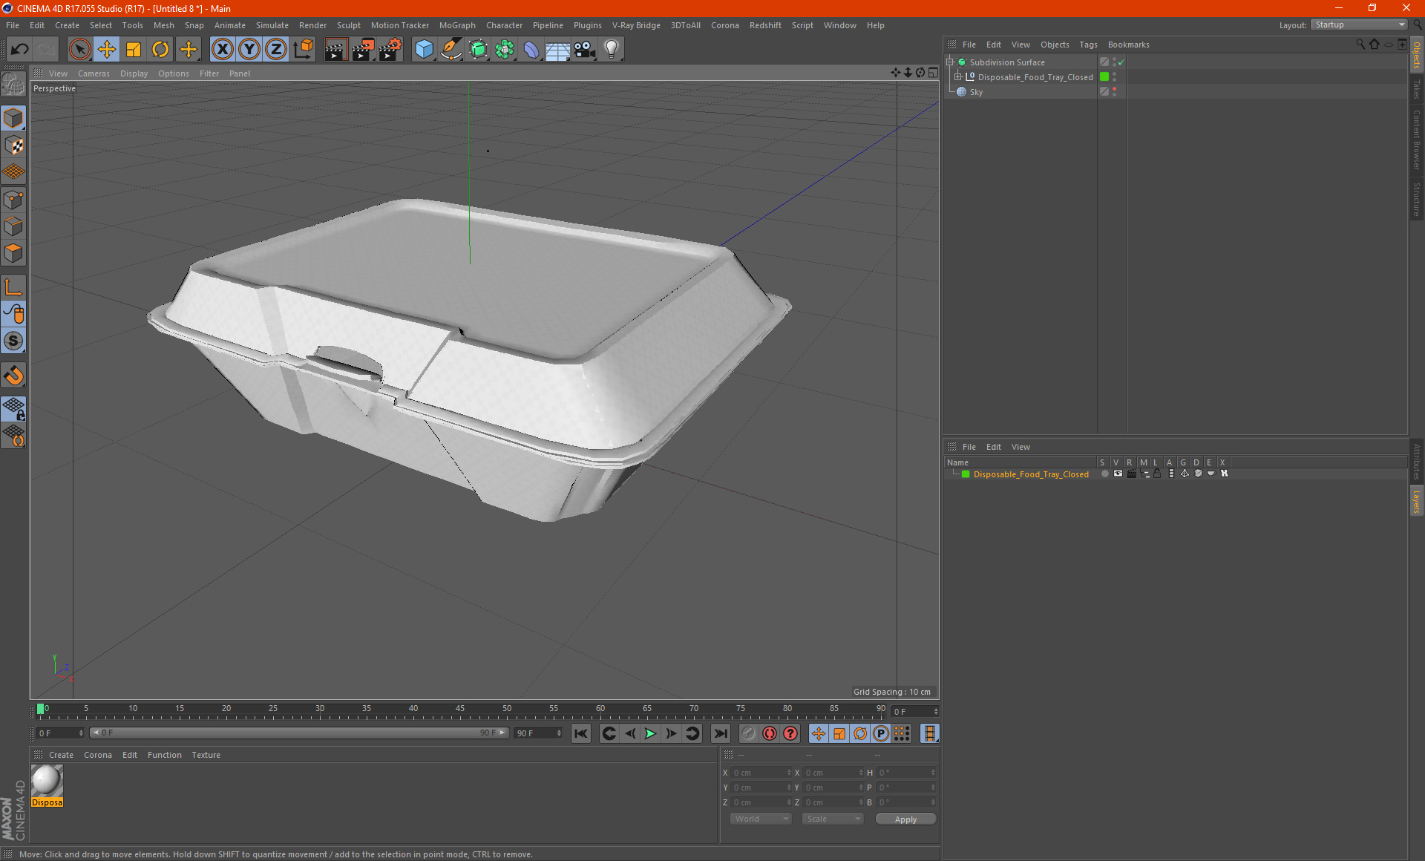Open the Redshift menu
The width and height of the screenshot is (1425, 861).
(765, 25)
